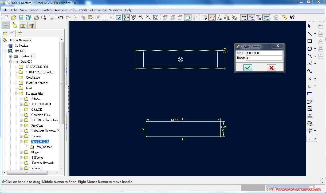
Task: Open the Line tool flyout arrow
Action: 315,34
